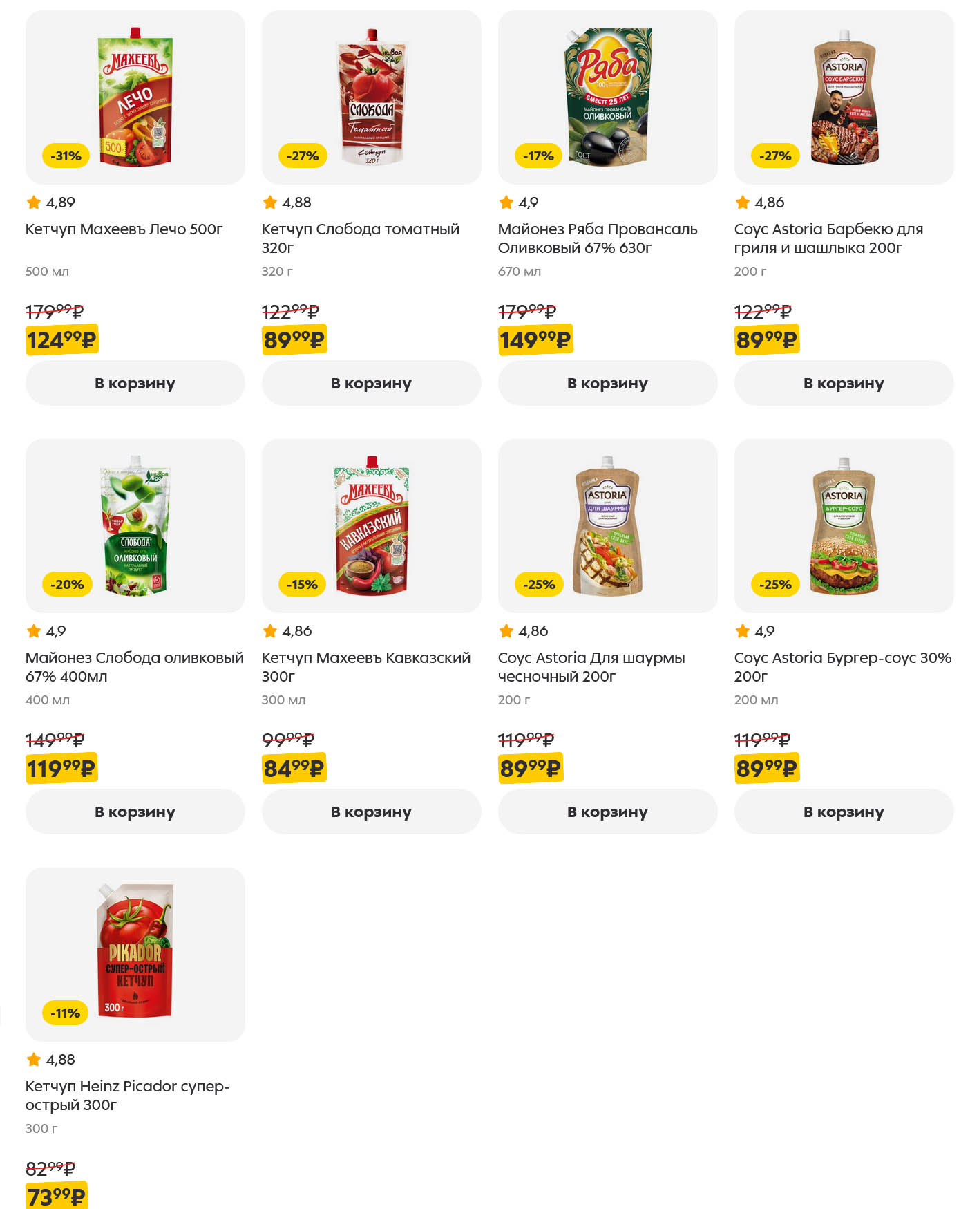The width and height of the screenshot is (979, 1209).
Task: Open Махеевъ Кавказский ketchup image
Action: [x=372, y=525]
